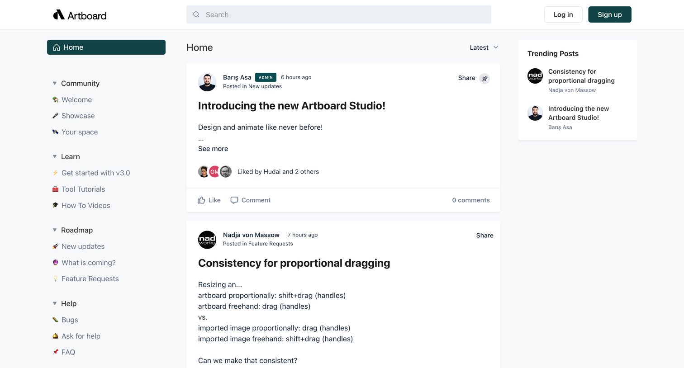684x368 pixels.
Task: Open Get started with v3.0
Action: point(95,173)
